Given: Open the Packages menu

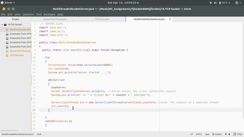Looking at the screenshot, I should click(x=49, y=14).
